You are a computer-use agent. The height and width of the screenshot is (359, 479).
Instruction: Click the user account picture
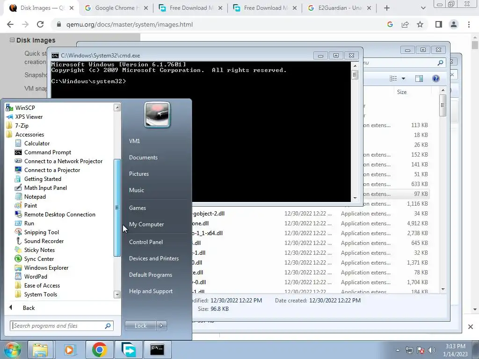[x=157, y=115]
